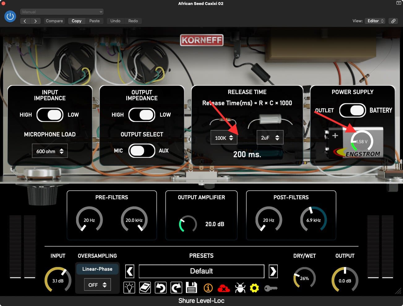Open the manual book icon

coord(145,288)
